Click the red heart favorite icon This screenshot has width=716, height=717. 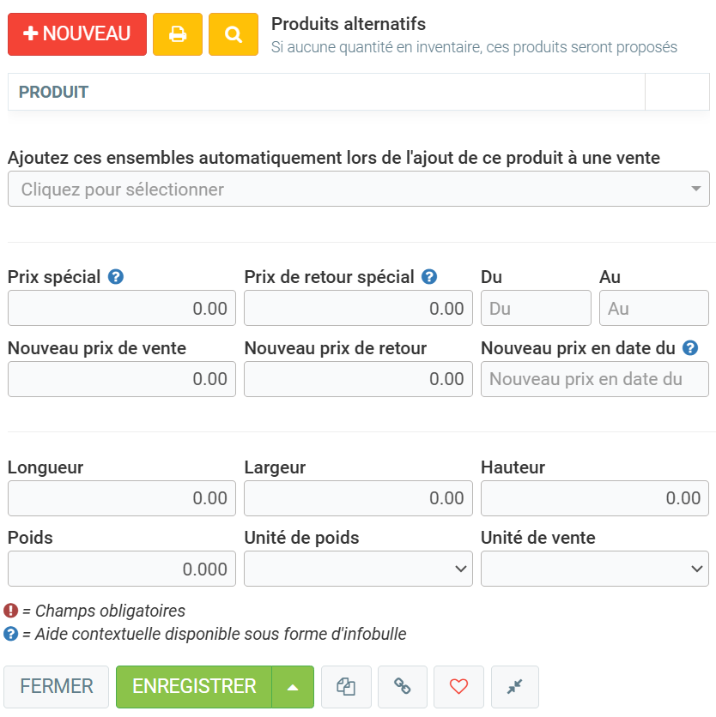point(459,687)
